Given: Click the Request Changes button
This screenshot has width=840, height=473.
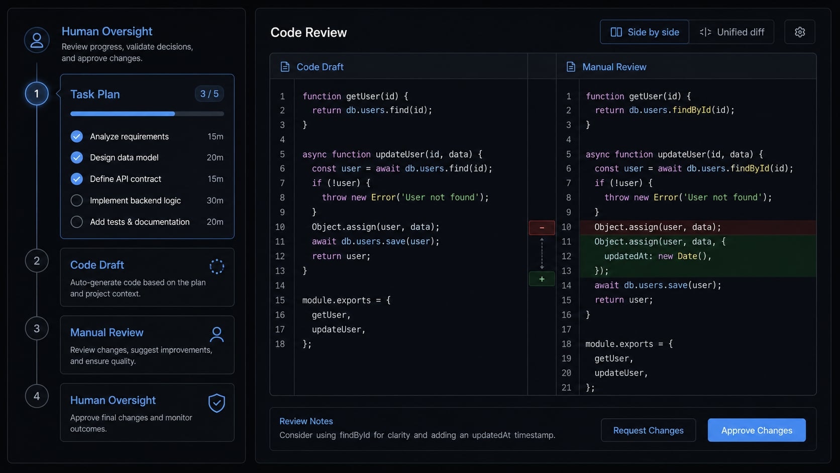Looking at the screenshot, I should point(648,430).
